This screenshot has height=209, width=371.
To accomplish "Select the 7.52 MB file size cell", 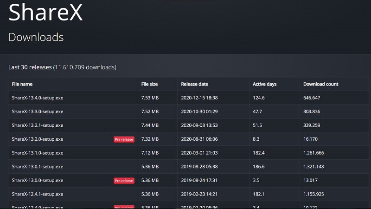I will coord(150,111).
